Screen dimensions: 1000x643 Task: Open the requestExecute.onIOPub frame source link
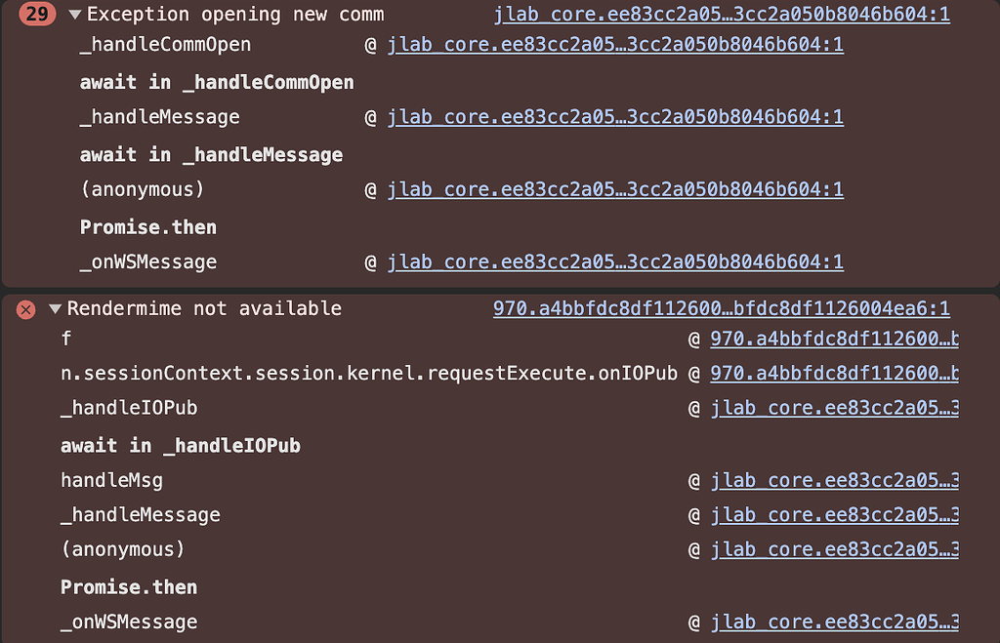pos(835,373)
